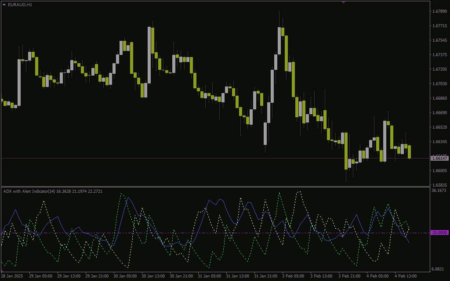450x281 pixels.
Task: Click the 3 Feb 21:00 time label
Action: click(x=349, y=277)
